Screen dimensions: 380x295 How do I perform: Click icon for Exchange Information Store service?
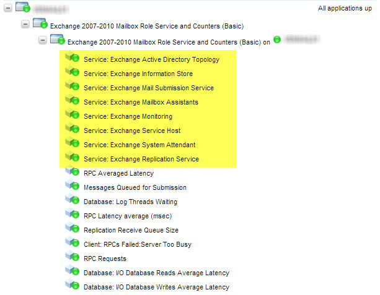click(73, 71)
